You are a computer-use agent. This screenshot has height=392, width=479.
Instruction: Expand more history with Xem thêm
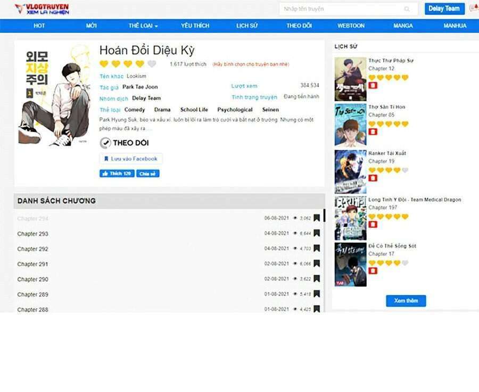click(x=406, y=301)
